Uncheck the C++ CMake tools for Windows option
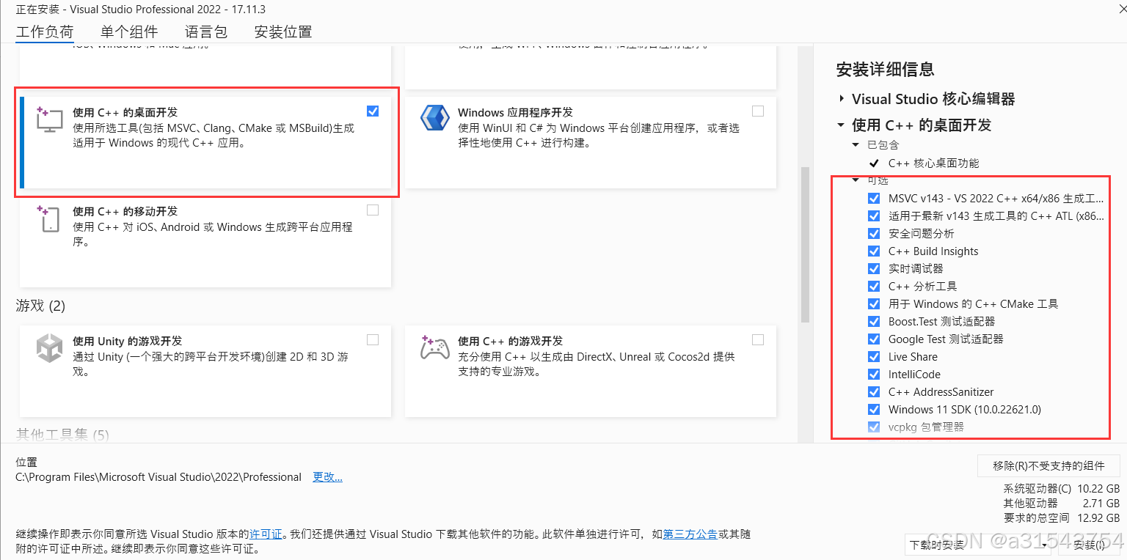Viewport: 1127px width, 560px height. click(x=874, y=304)
